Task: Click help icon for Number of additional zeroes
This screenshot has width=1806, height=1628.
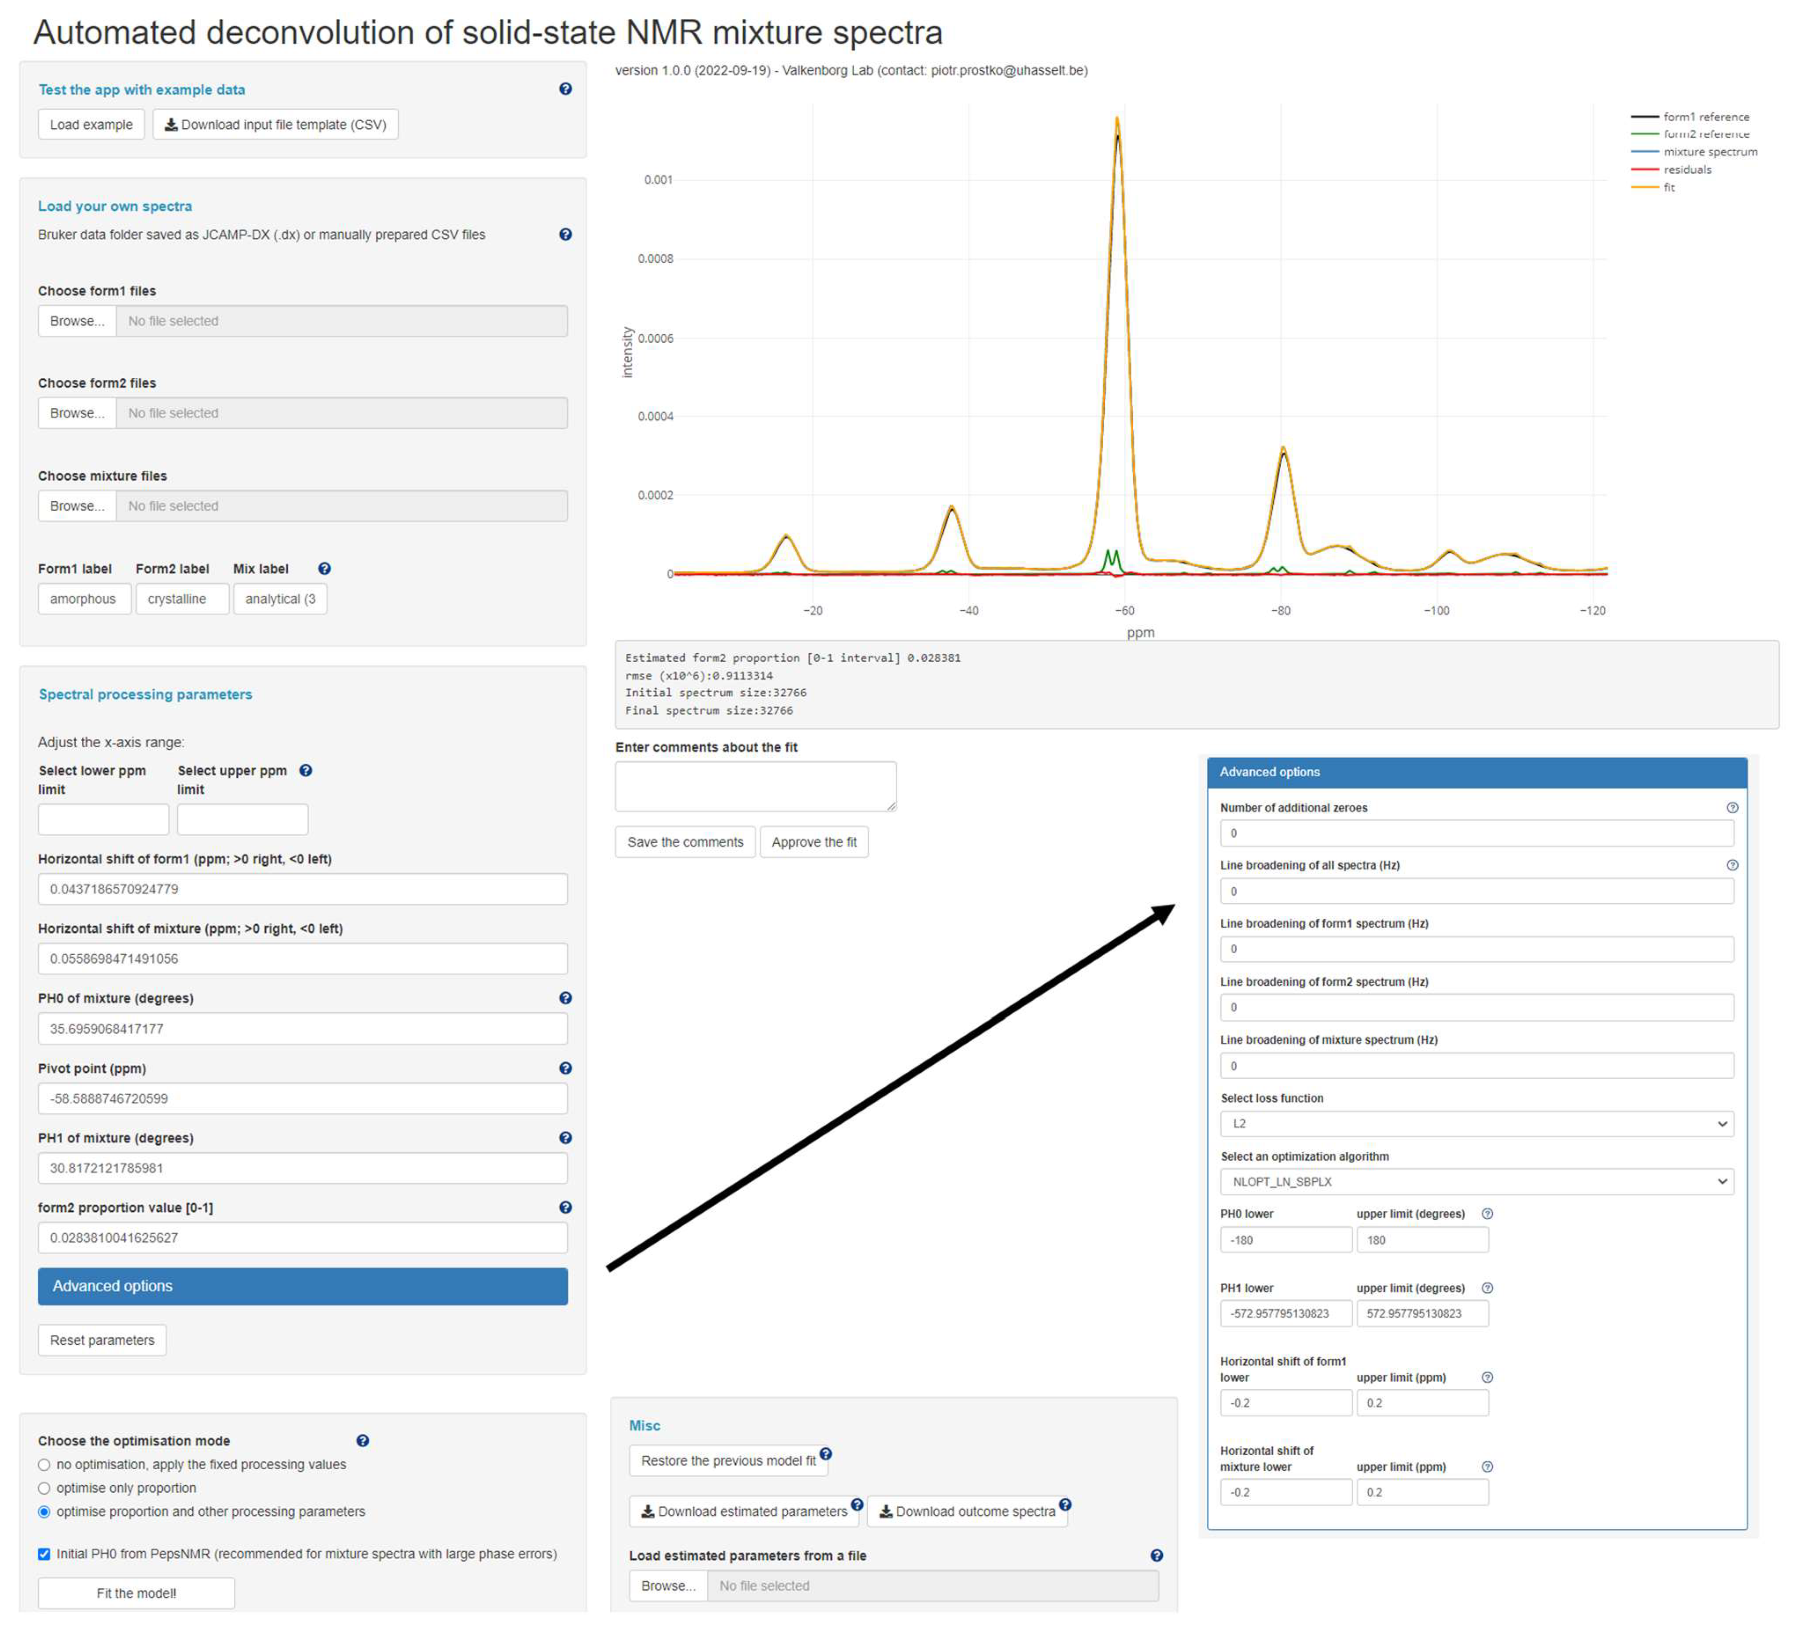Action: 1732,808
